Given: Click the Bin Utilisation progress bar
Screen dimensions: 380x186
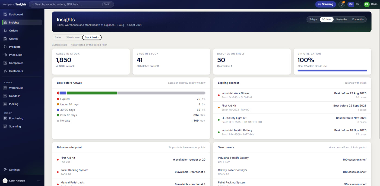Looking at the screenshot, I should pos(332,70).
